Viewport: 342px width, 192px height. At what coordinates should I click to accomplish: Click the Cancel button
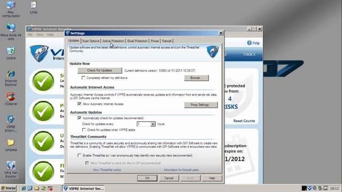169,178
